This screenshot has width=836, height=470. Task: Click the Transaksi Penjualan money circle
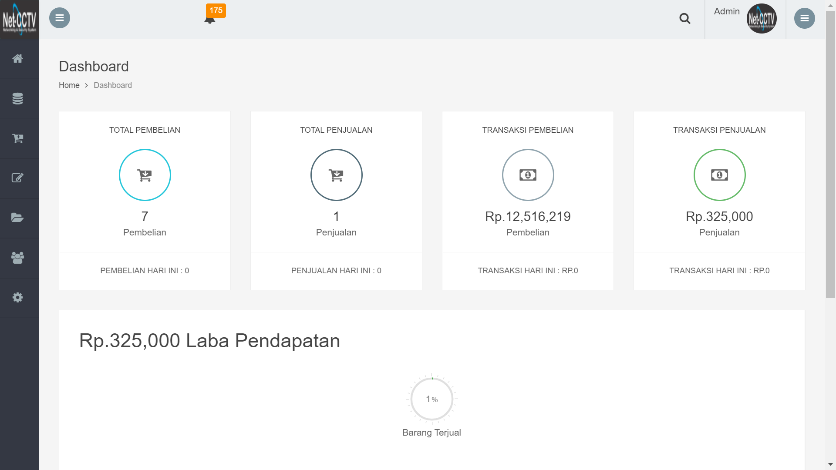click(719, 175)
